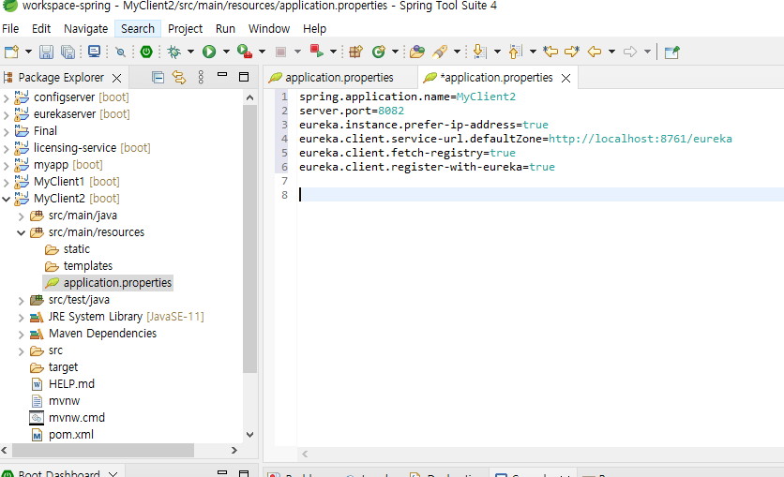784x477 pixels.
Task: Open the Help menu
Action: coord(314,28)
